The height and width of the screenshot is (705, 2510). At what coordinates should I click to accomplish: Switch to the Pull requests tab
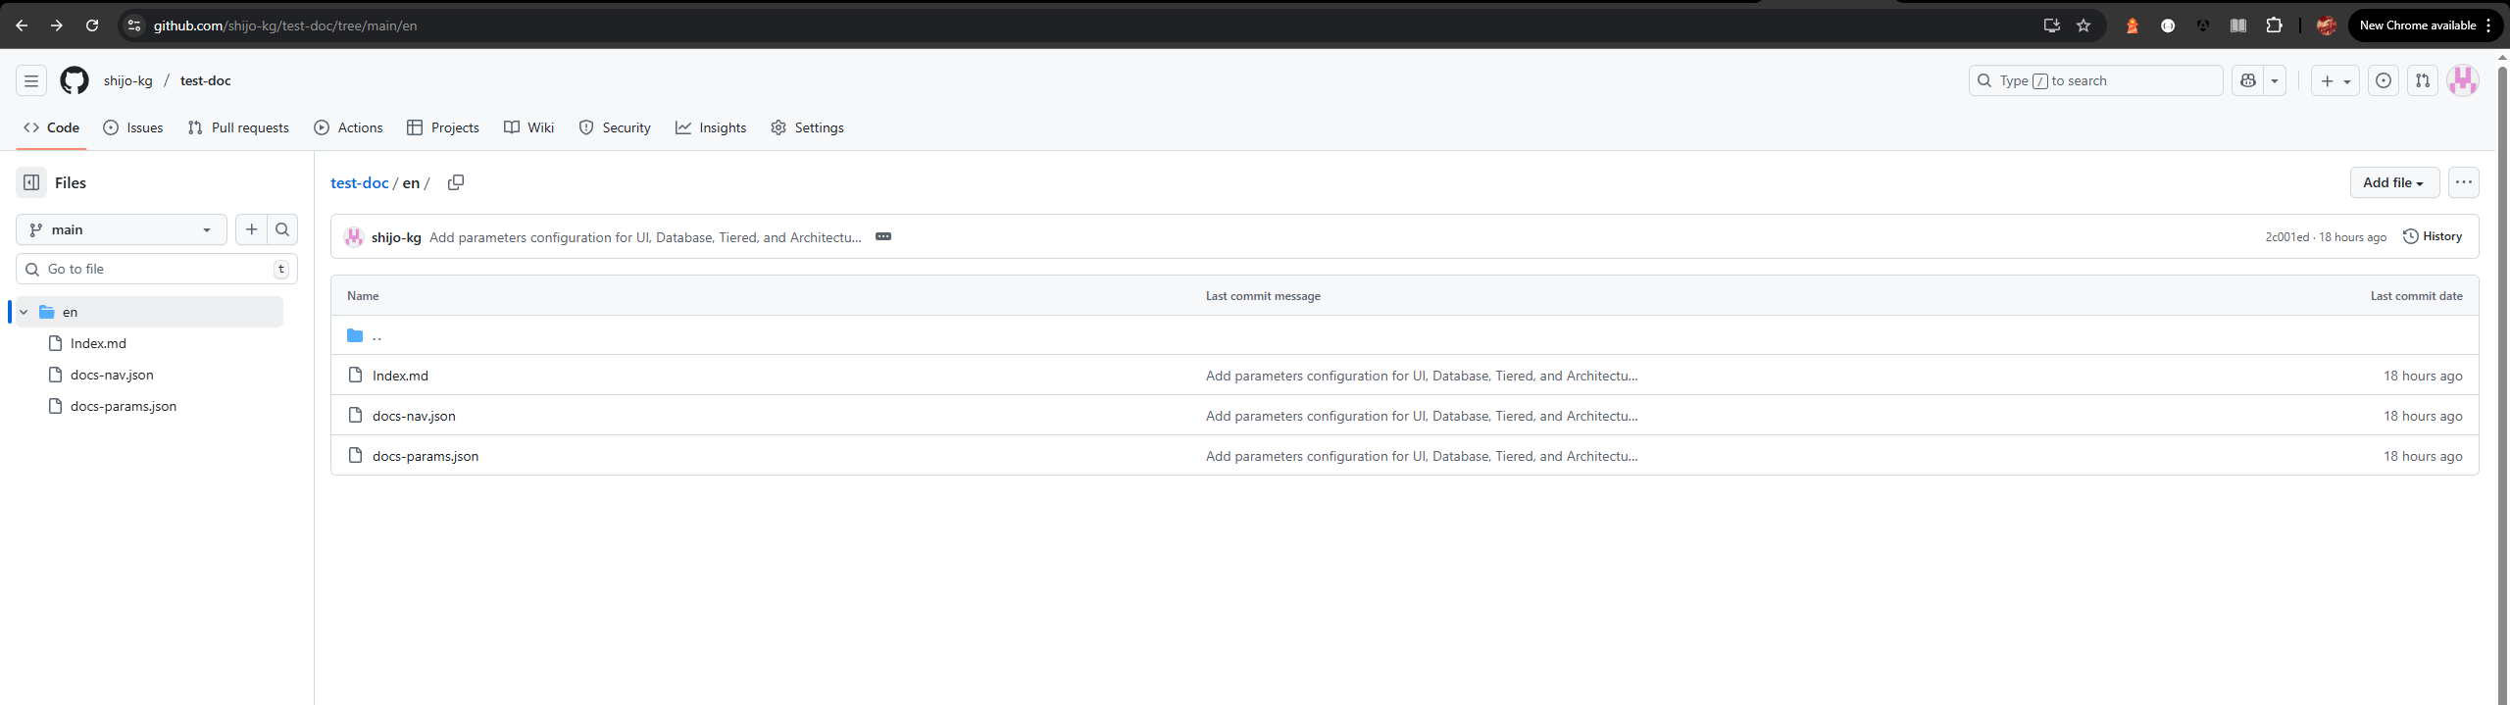[x=238, y=127]
